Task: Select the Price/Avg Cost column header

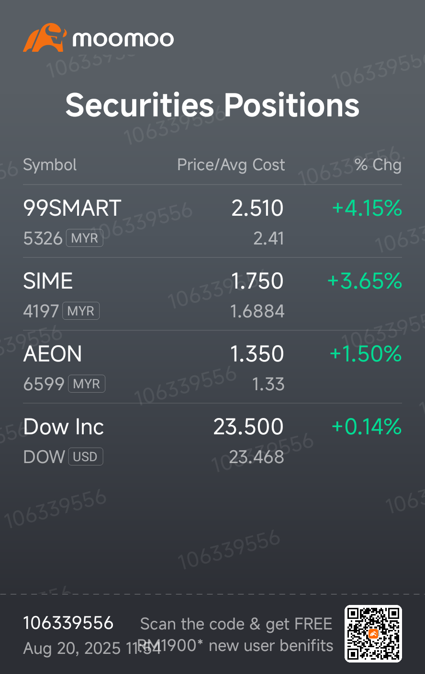Action: click(x=231, y=165)
